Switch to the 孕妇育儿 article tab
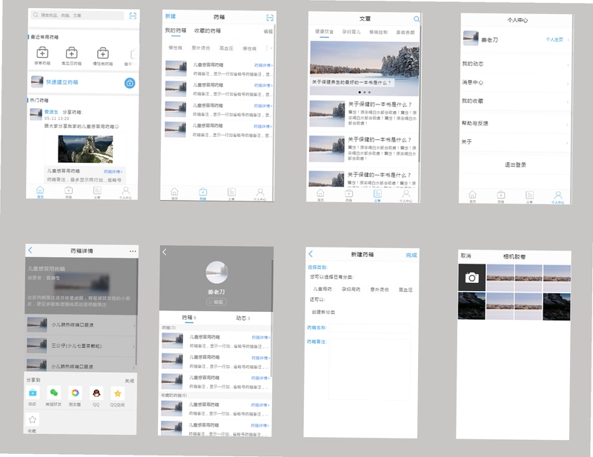This screenshot has height=457, width=593. (351, 32)
